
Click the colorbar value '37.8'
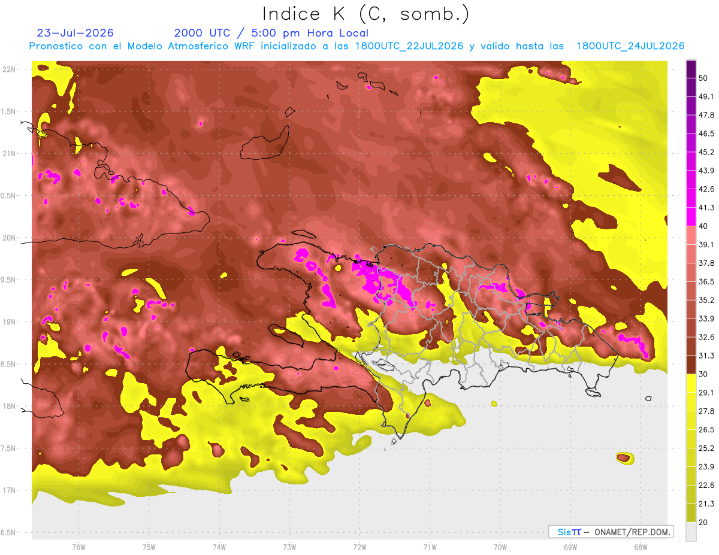(x=706, y=263)
